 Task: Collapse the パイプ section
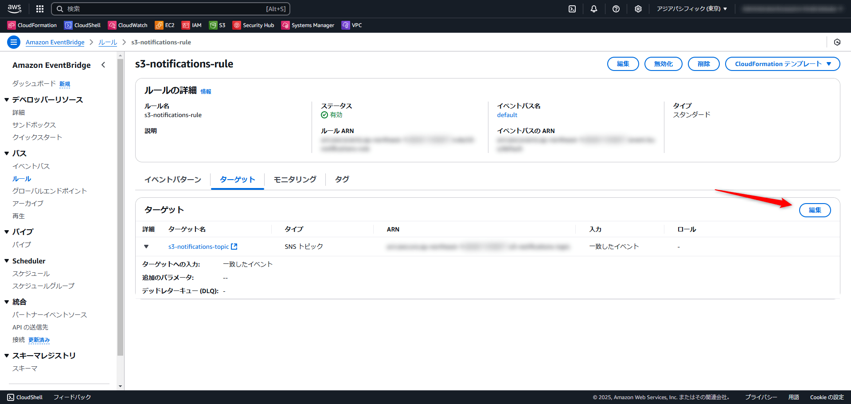click(x=7, y=232)
